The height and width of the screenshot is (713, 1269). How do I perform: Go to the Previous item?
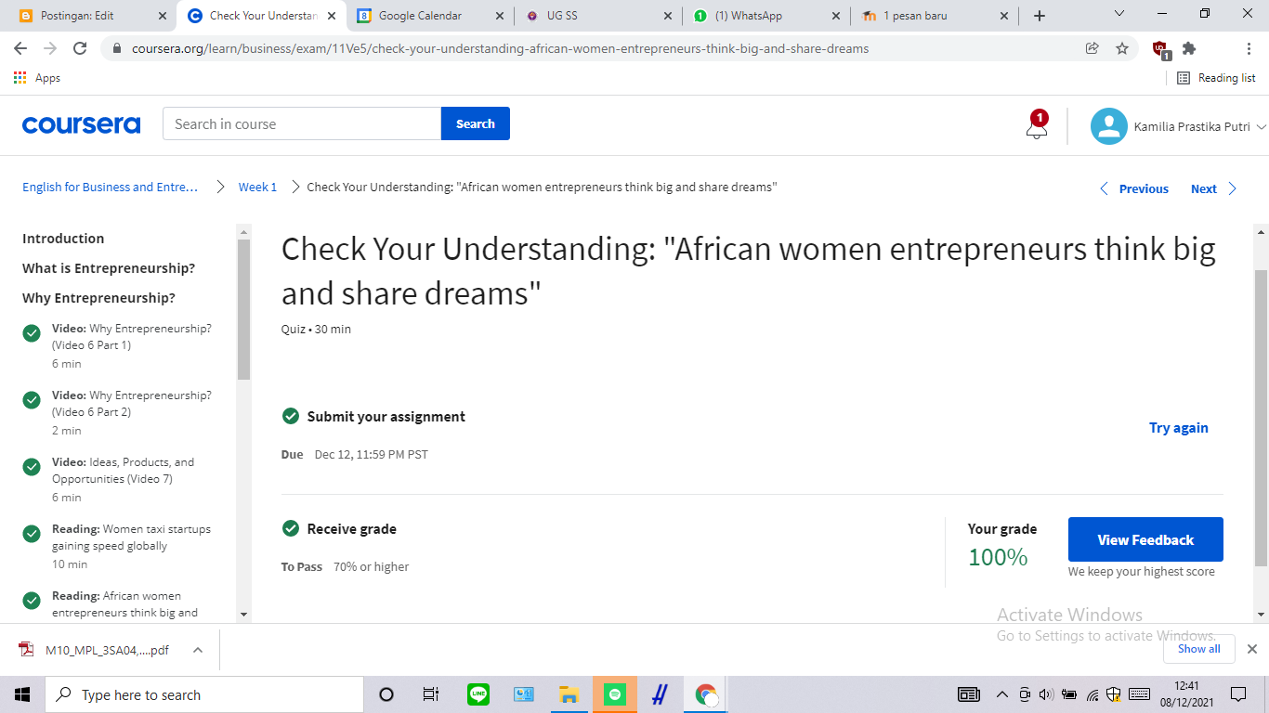1134,188
